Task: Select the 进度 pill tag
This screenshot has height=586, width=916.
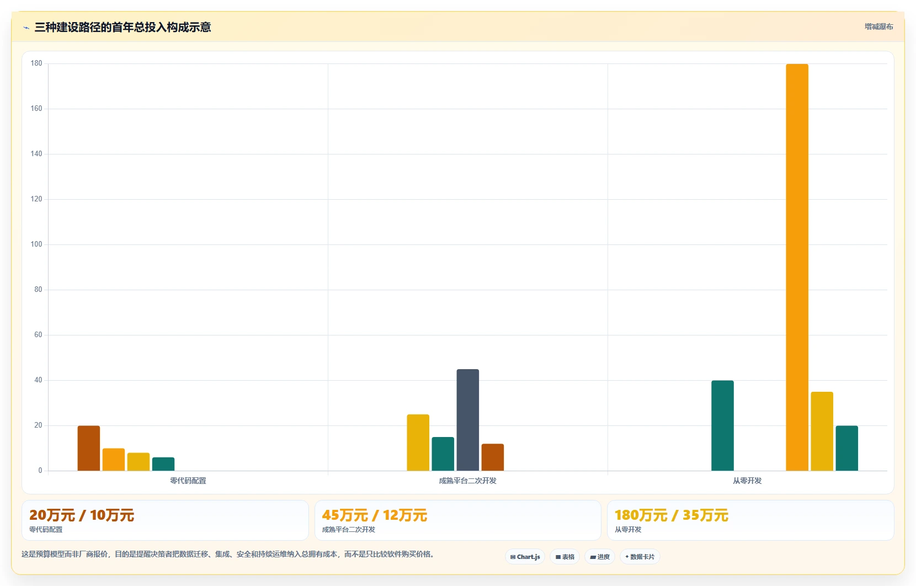Action: point(600,557)
